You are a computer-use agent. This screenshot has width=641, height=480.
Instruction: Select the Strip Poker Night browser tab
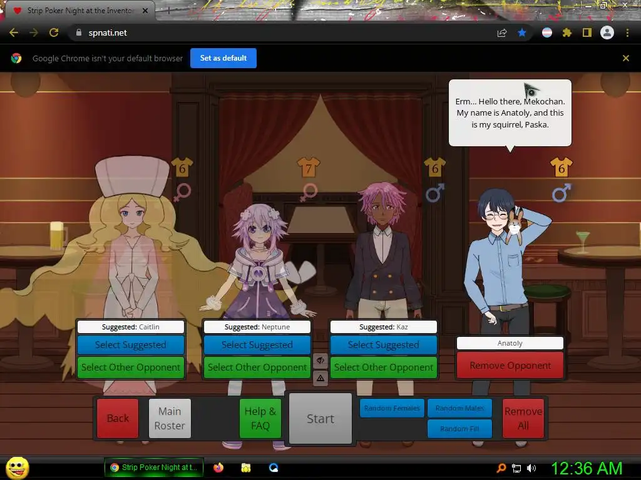[x=79, y=11]
